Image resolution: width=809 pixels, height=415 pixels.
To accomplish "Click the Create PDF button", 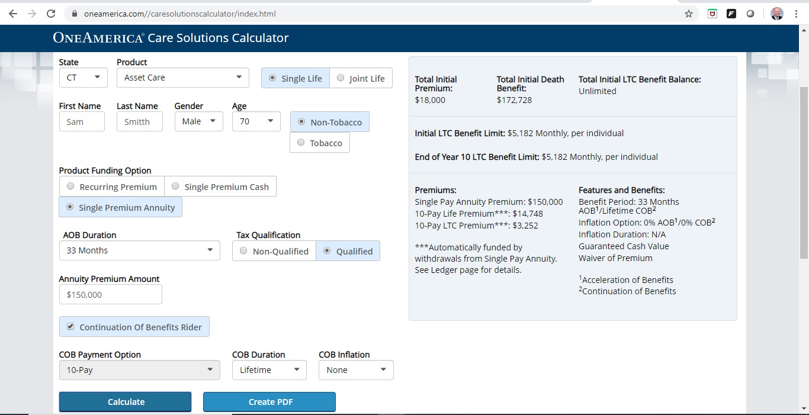I will [x=269, y=401].
